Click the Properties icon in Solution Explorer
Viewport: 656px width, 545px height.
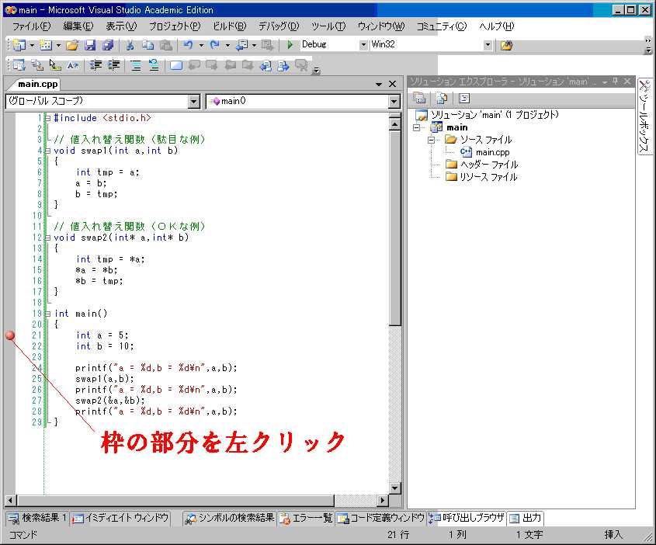(419, 99)
